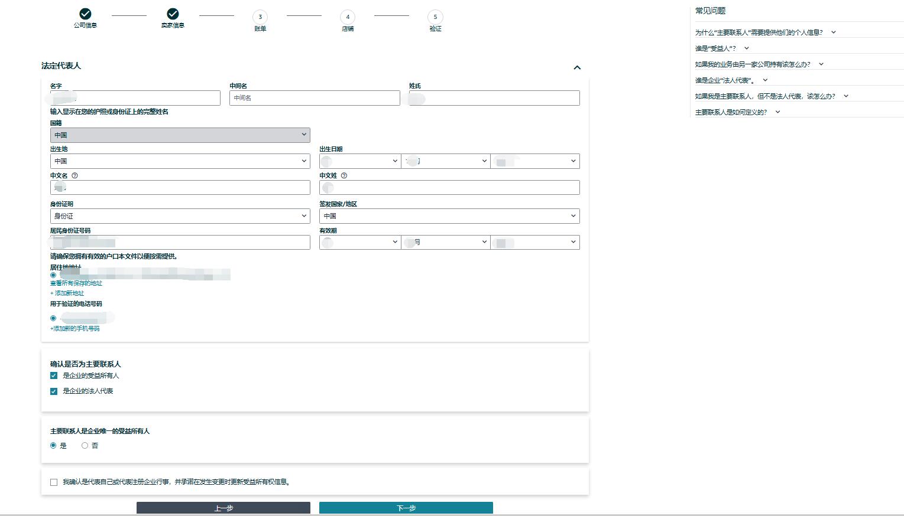Open the 签发国家/地区 dropdown

pyautogui.click(x=449, y=216)
